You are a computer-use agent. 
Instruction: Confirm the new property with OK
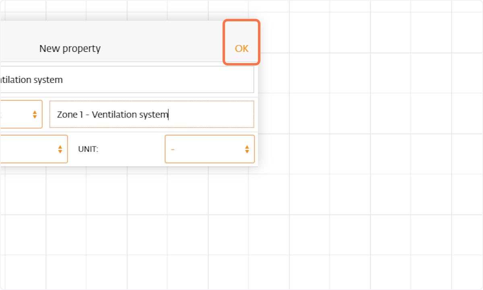pos(242,49)
